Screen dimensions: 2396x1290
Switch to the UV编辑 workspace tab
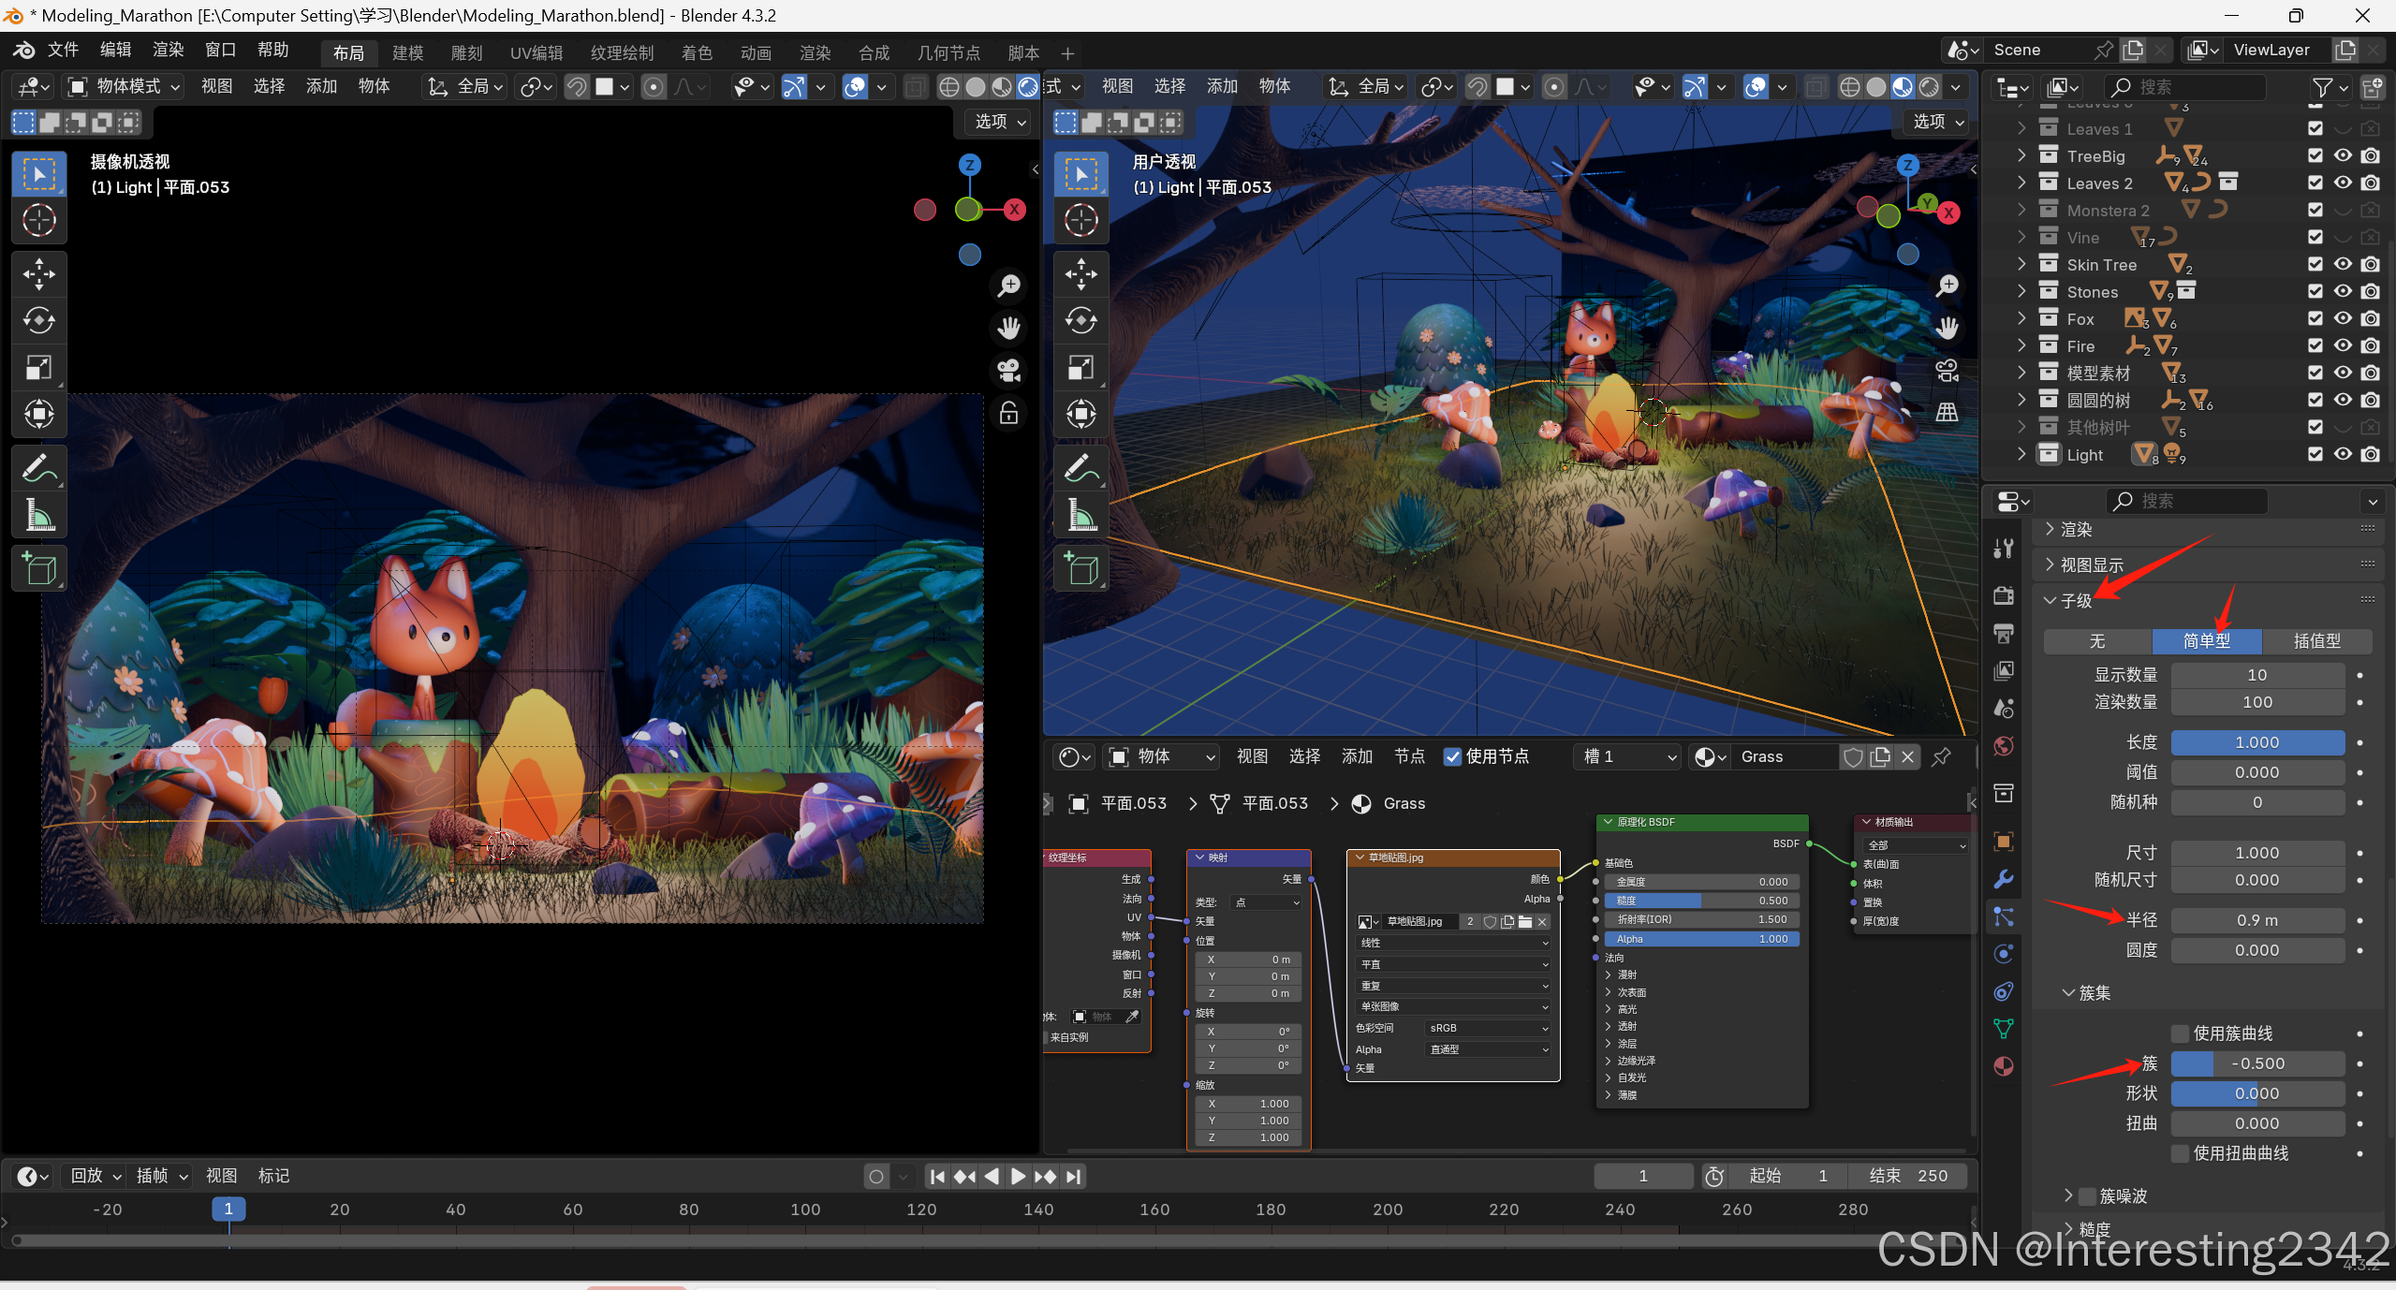(536, 53)
